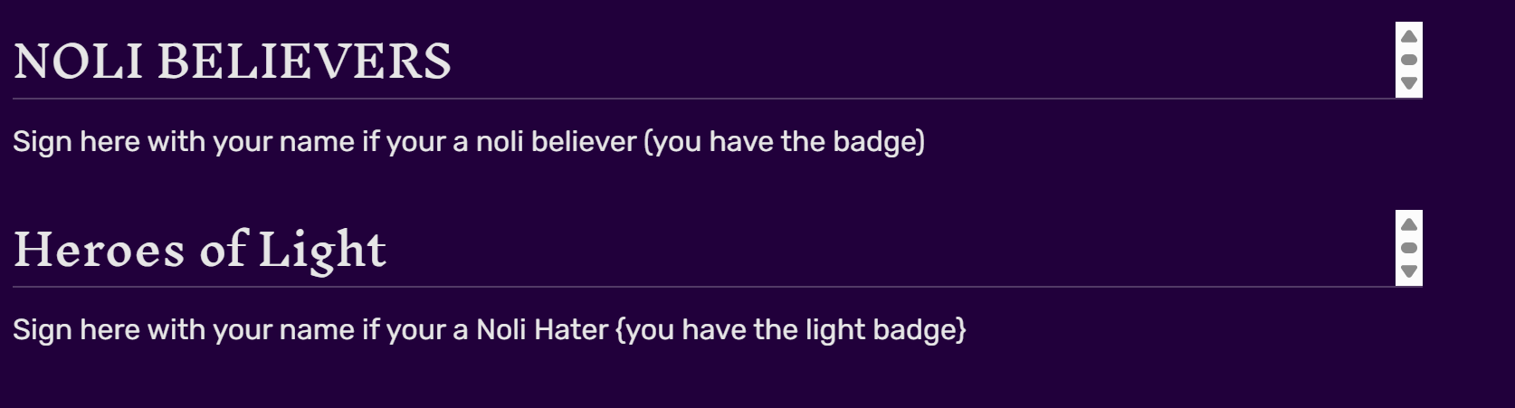Click the words "noli believer" in the first paragraph

(x=557, y=142)
